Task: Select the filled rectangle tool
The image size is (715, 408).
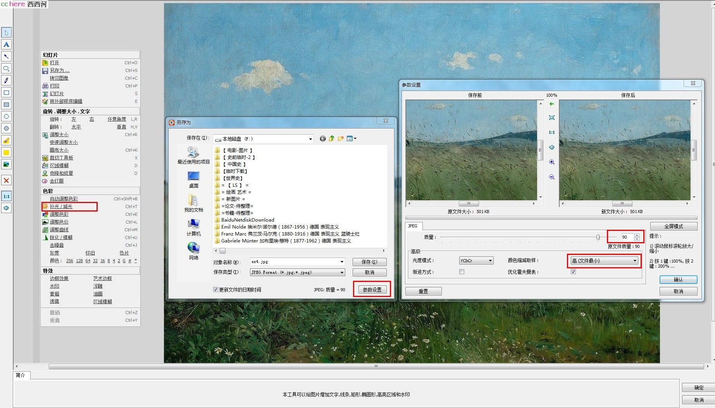Action: coord(6,104)
